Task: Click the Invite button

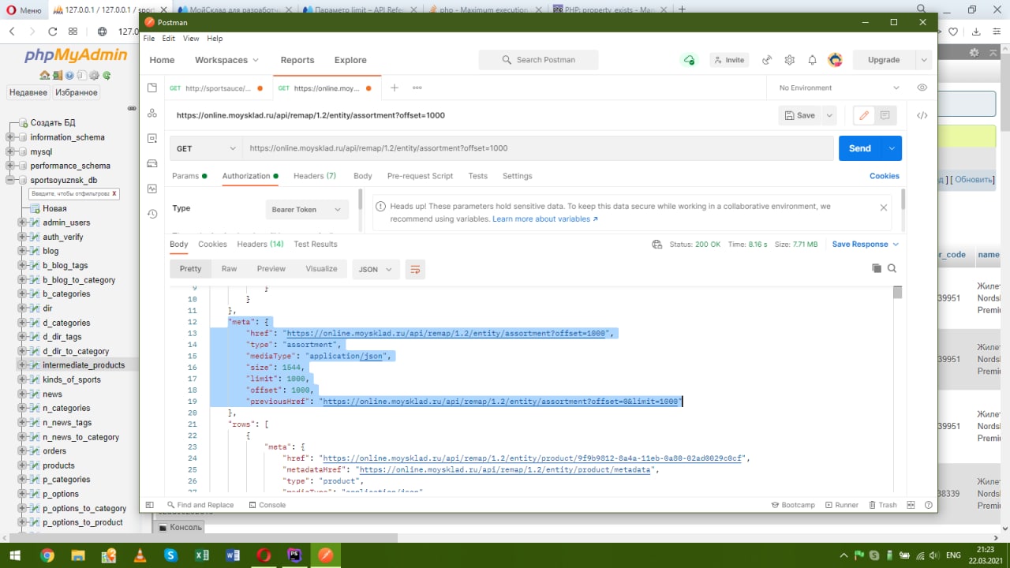Action: coord(728,60)
